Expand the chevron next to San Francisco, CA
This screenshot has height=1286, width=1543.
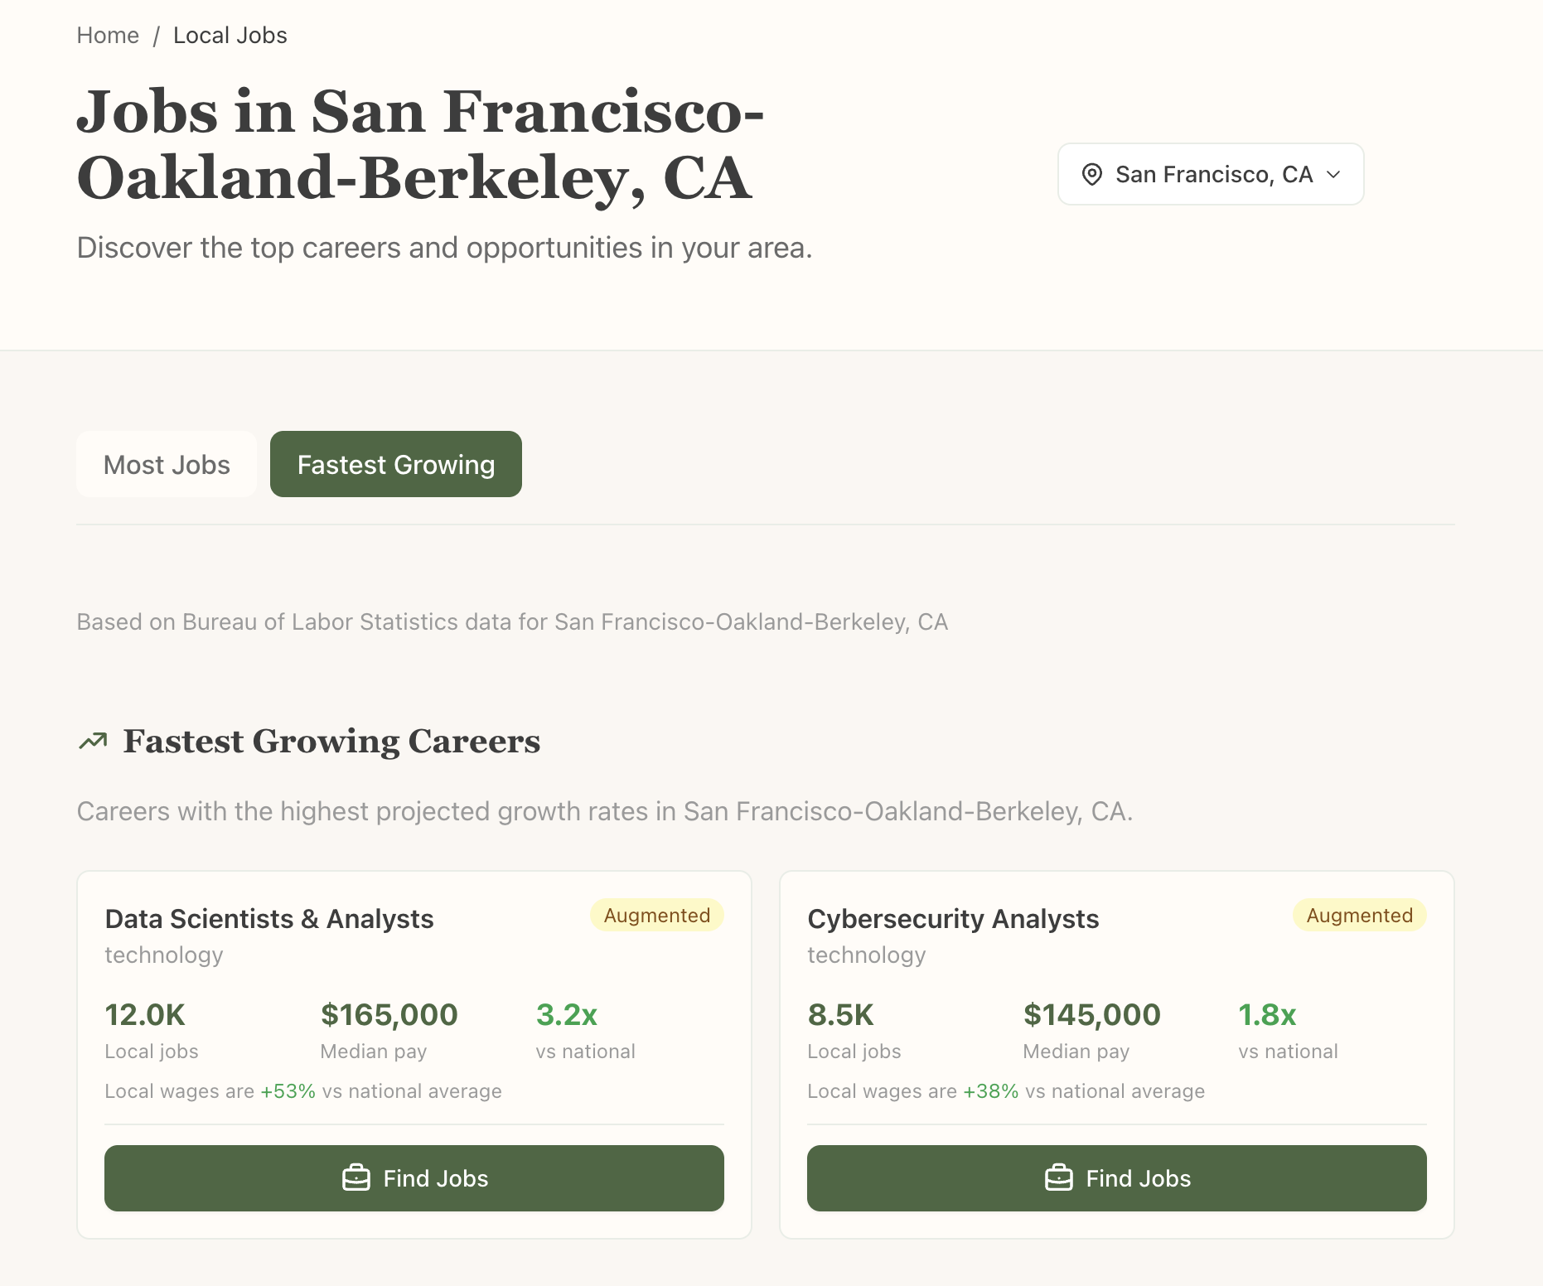pos(1335,175)
